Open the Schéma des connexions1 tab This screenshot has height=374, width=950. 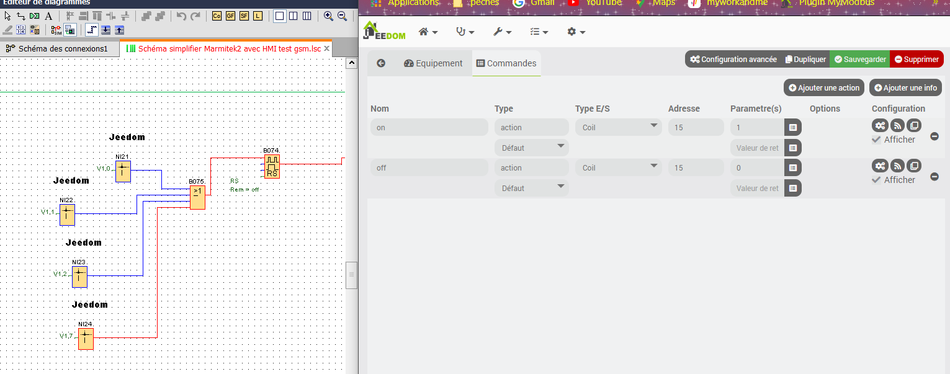pos(60,48)
